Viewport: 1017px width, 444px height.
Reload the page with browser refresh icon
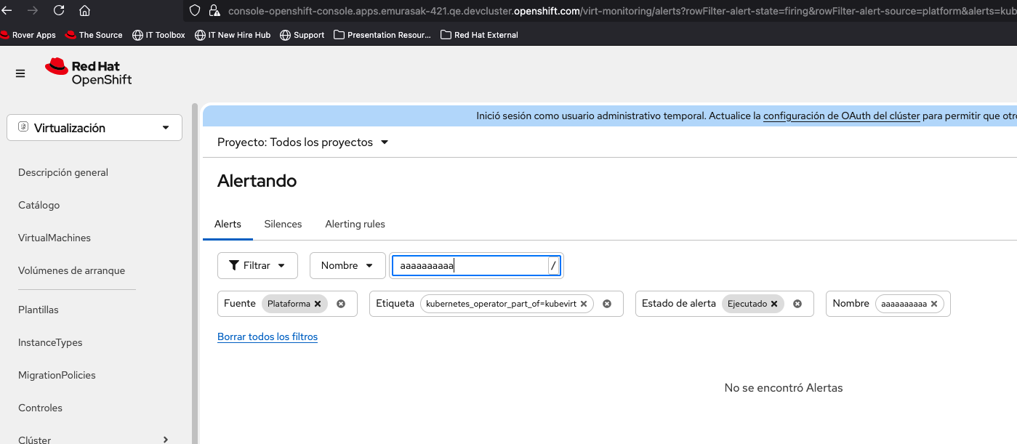[x=59, y=10]
